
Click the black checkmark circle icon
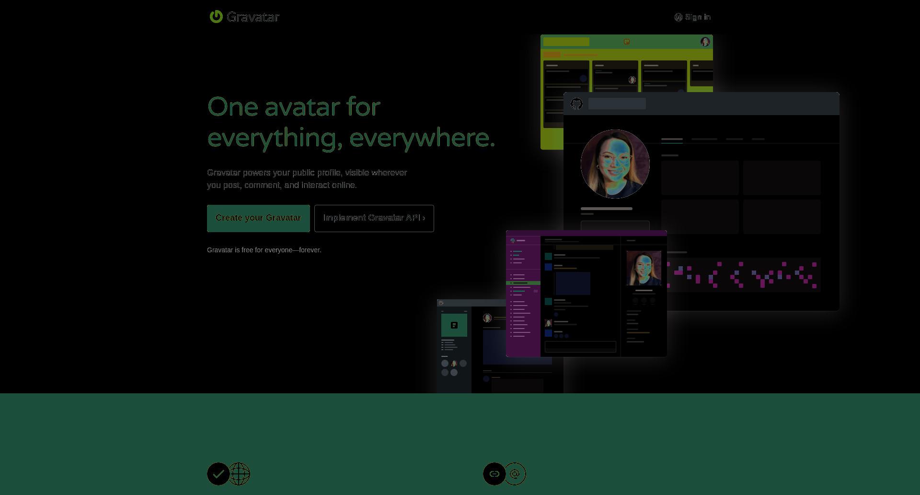pos(218,474)
